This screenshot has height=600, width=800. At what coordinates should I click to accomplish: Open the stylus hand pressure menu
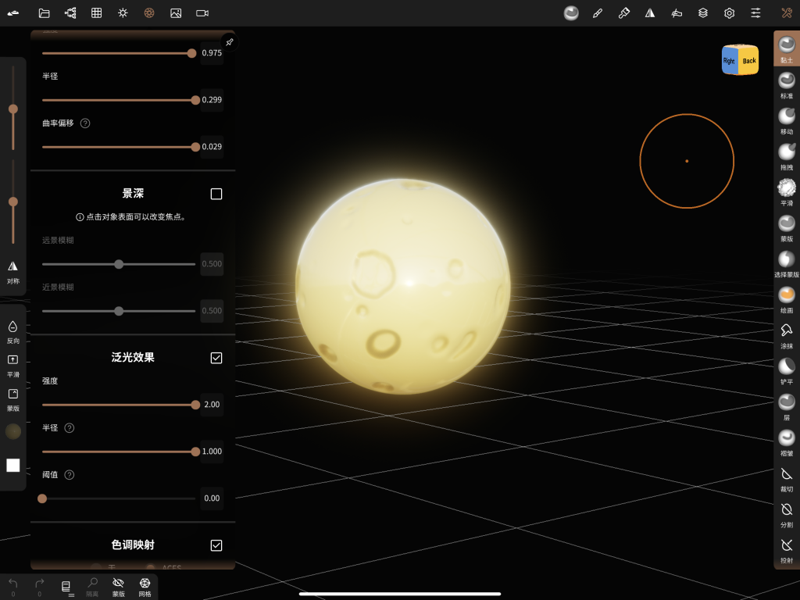point(677,13)
